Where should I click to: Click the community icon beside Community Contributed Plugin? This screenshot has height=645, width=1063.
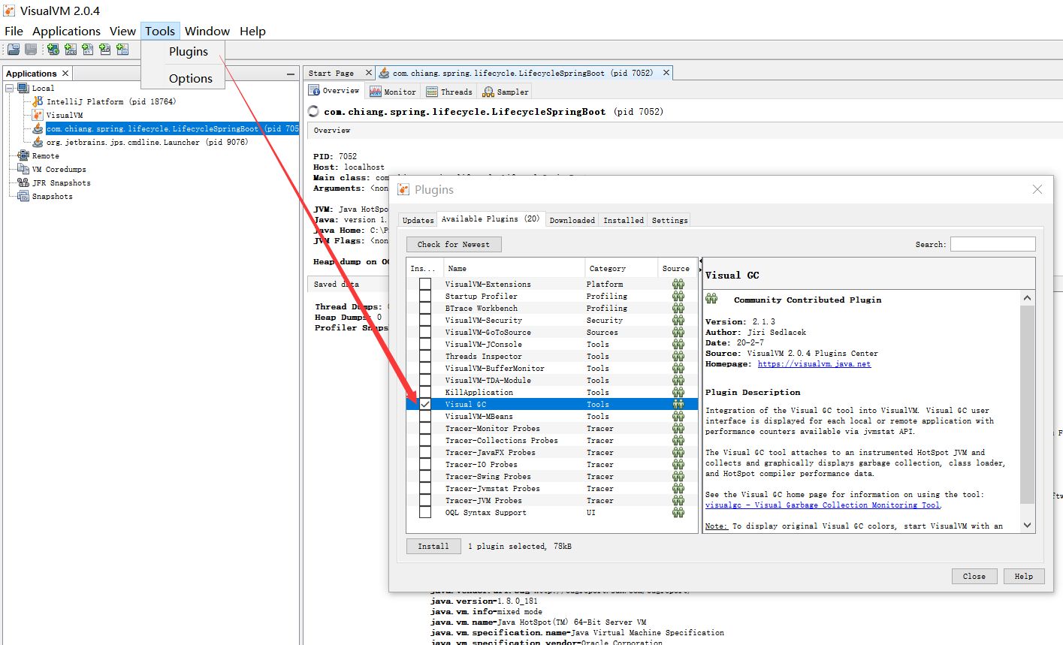tap(711, 299)
